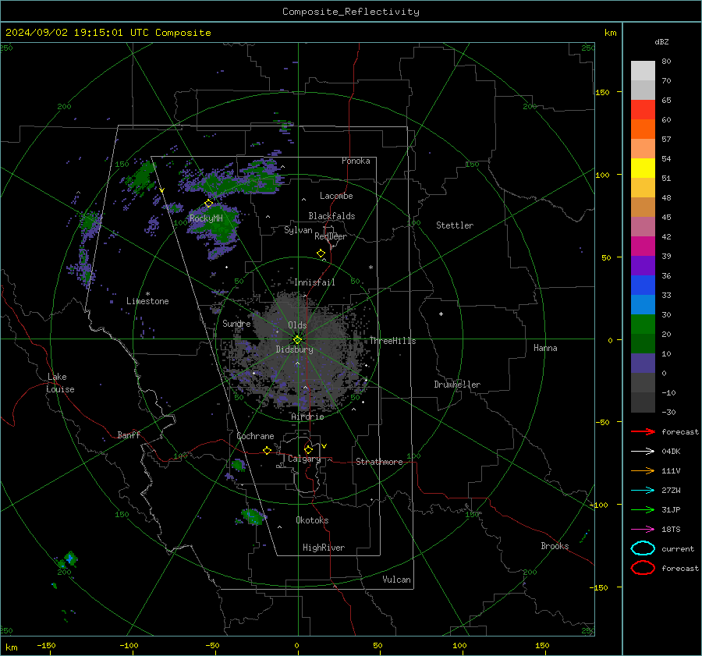Click the dBZ legend heading
This screenshot has width=702, height=656.
(x=661, y=42)
